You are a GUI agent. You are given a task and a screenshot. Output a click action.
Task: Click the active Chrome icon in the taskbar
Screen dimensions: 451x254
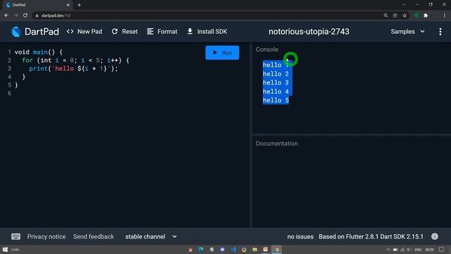(x=276, y=249)
